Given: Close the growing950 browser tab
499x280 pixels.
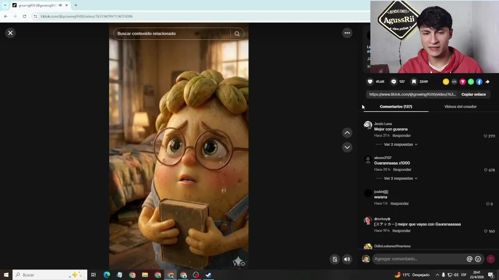Looking at the screenshot, I should (x=66, y=5).
